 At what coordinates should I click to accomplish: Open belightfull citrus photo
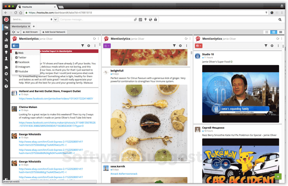tap(149, 123)
